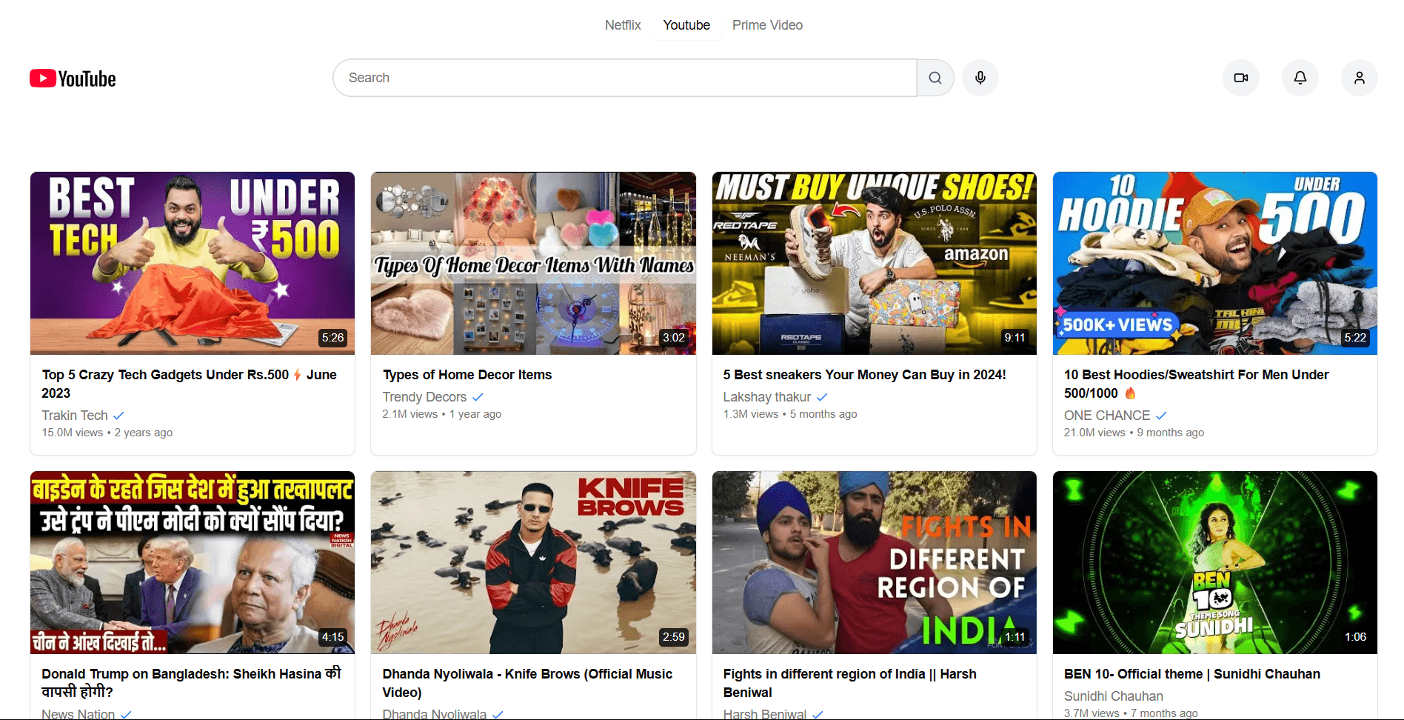Screen dimensions: 1404x720
Task: Open Knife Brows video thumbnail
Action: coord(533,563)
